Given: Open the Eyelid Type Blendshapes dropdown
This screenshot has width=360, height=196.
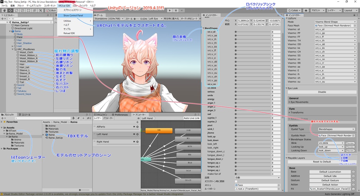Looking at the screenshot, I should 336,129.
